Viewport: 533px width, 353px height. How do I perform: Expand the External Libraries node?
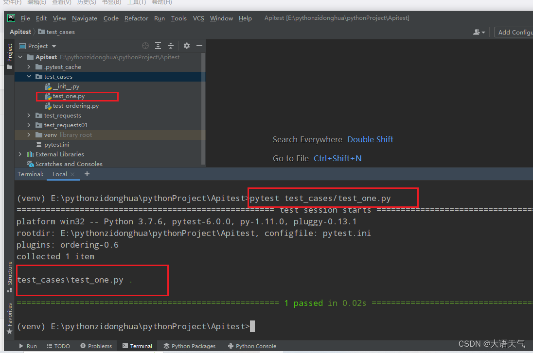[19, 154]
